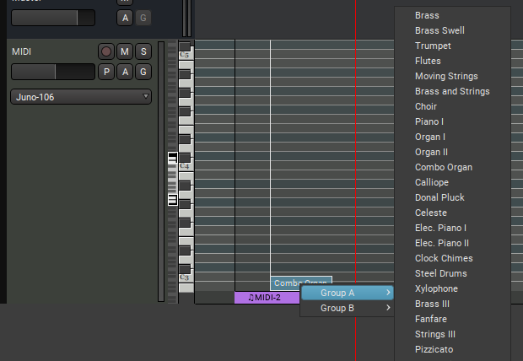The image size is (523, 361).
Task: Solo the MIDI track
Action: pyautogui.click(x=143, y=52)
